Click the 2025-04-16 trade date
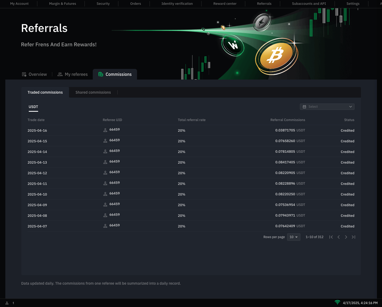This screenshot has height=307, width=382. 37,131
